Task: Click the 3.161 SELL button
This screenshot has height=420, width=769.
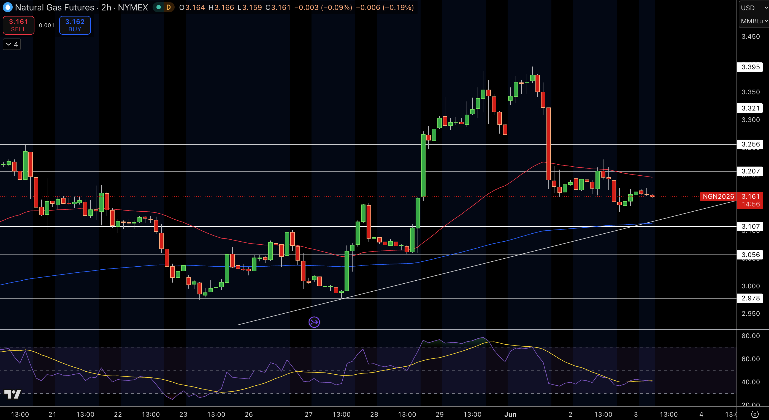Action: (18, 25)
